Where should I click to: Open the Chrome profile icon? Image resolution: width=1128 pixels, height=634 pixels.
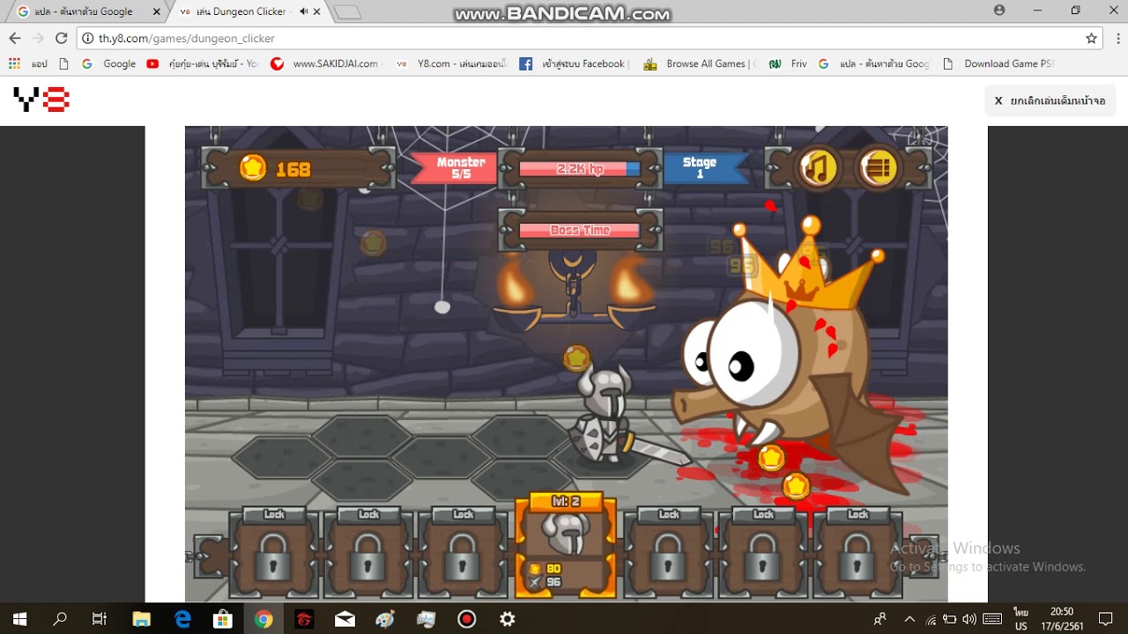click(999, 11)
